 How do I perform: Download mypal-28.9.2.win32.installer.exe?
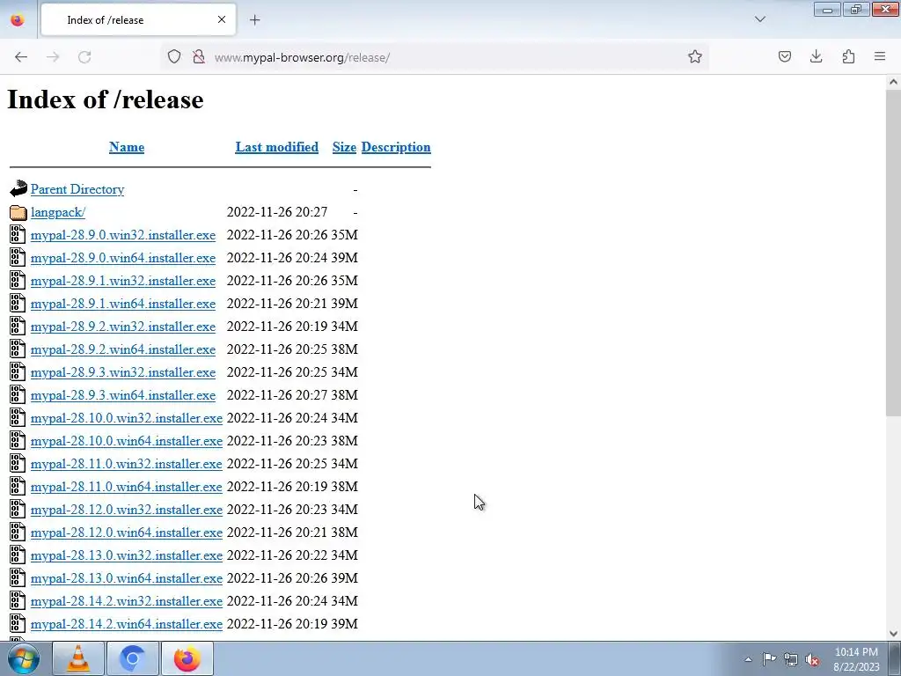(x=123, y=327)
